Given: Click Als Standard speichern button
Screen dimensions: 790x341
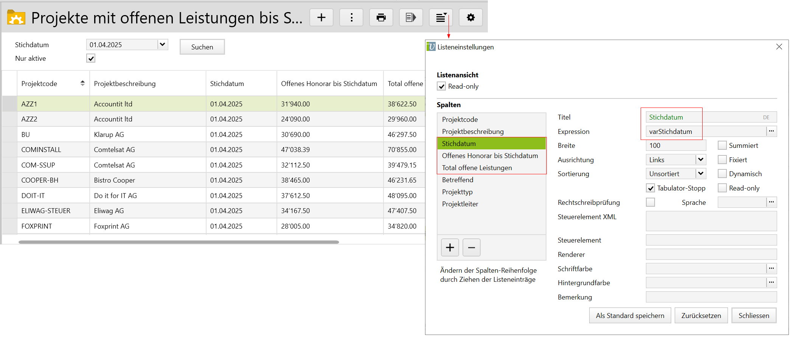Looking at the screenshot, I should pos(630,316).
